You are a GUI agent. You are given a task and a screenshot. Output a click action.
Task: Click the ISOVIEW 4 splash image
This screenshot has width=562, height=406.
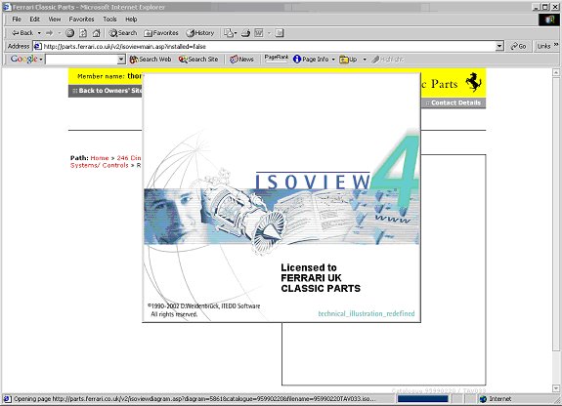281,197
